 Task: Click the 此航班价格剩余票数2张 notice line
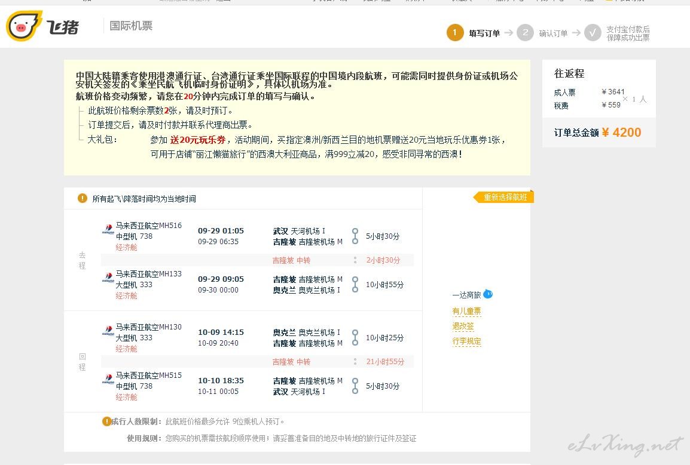point(161,111)
